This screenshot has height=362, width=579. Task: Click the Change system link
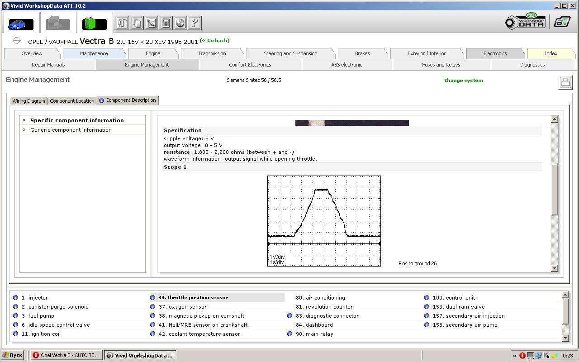pyautogui.click(x=463, y=81)
